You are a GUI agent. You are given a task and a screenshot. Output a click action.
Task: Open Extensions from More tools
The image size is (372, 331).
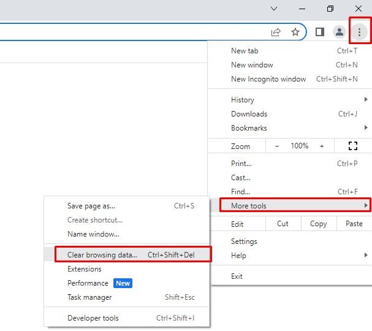(x=127, y=269)
